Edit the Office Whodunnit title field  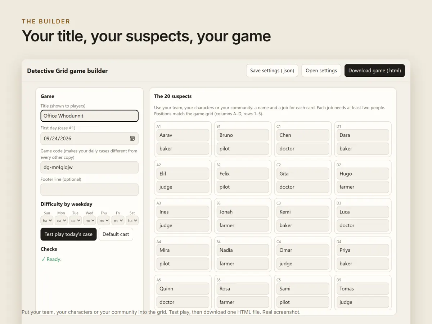[x=90, y=116]
